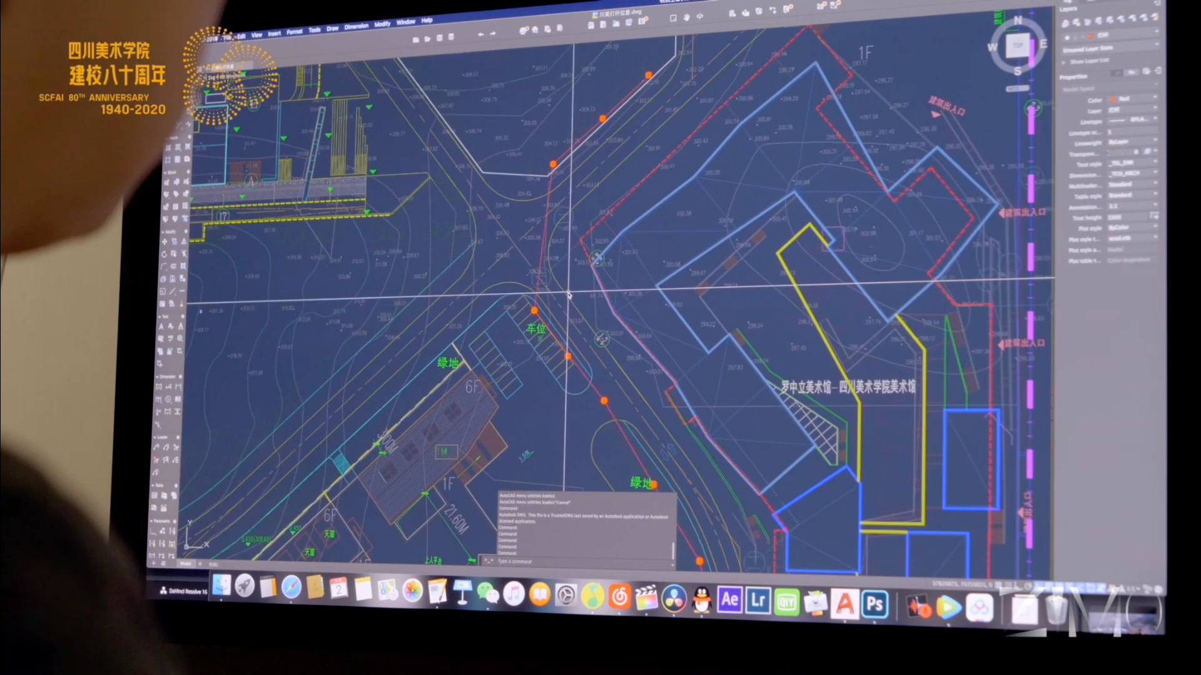Open QQ penguin from the Dock
This screenshot has height=675, width=1201.
[702, 600]
